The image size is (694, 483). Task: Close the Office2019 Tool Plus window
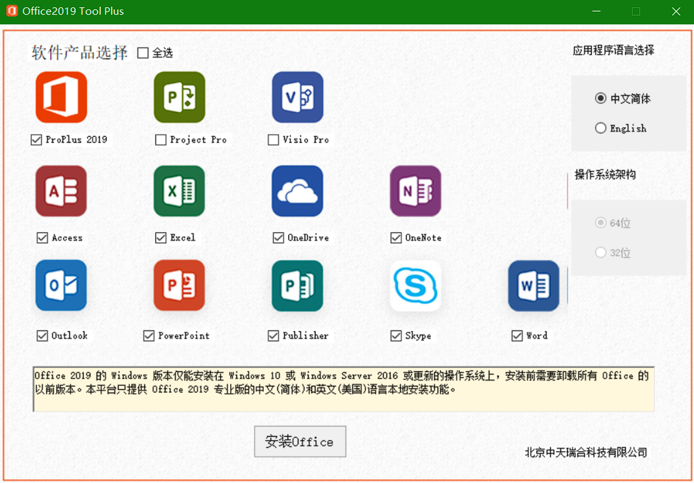(x=676, y=11)
